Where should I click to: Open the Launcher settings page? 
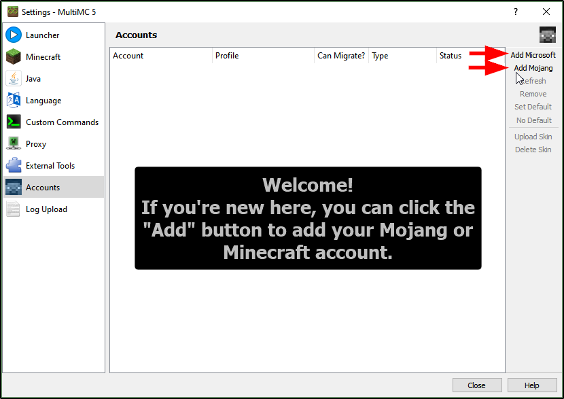tap(54, 35)
